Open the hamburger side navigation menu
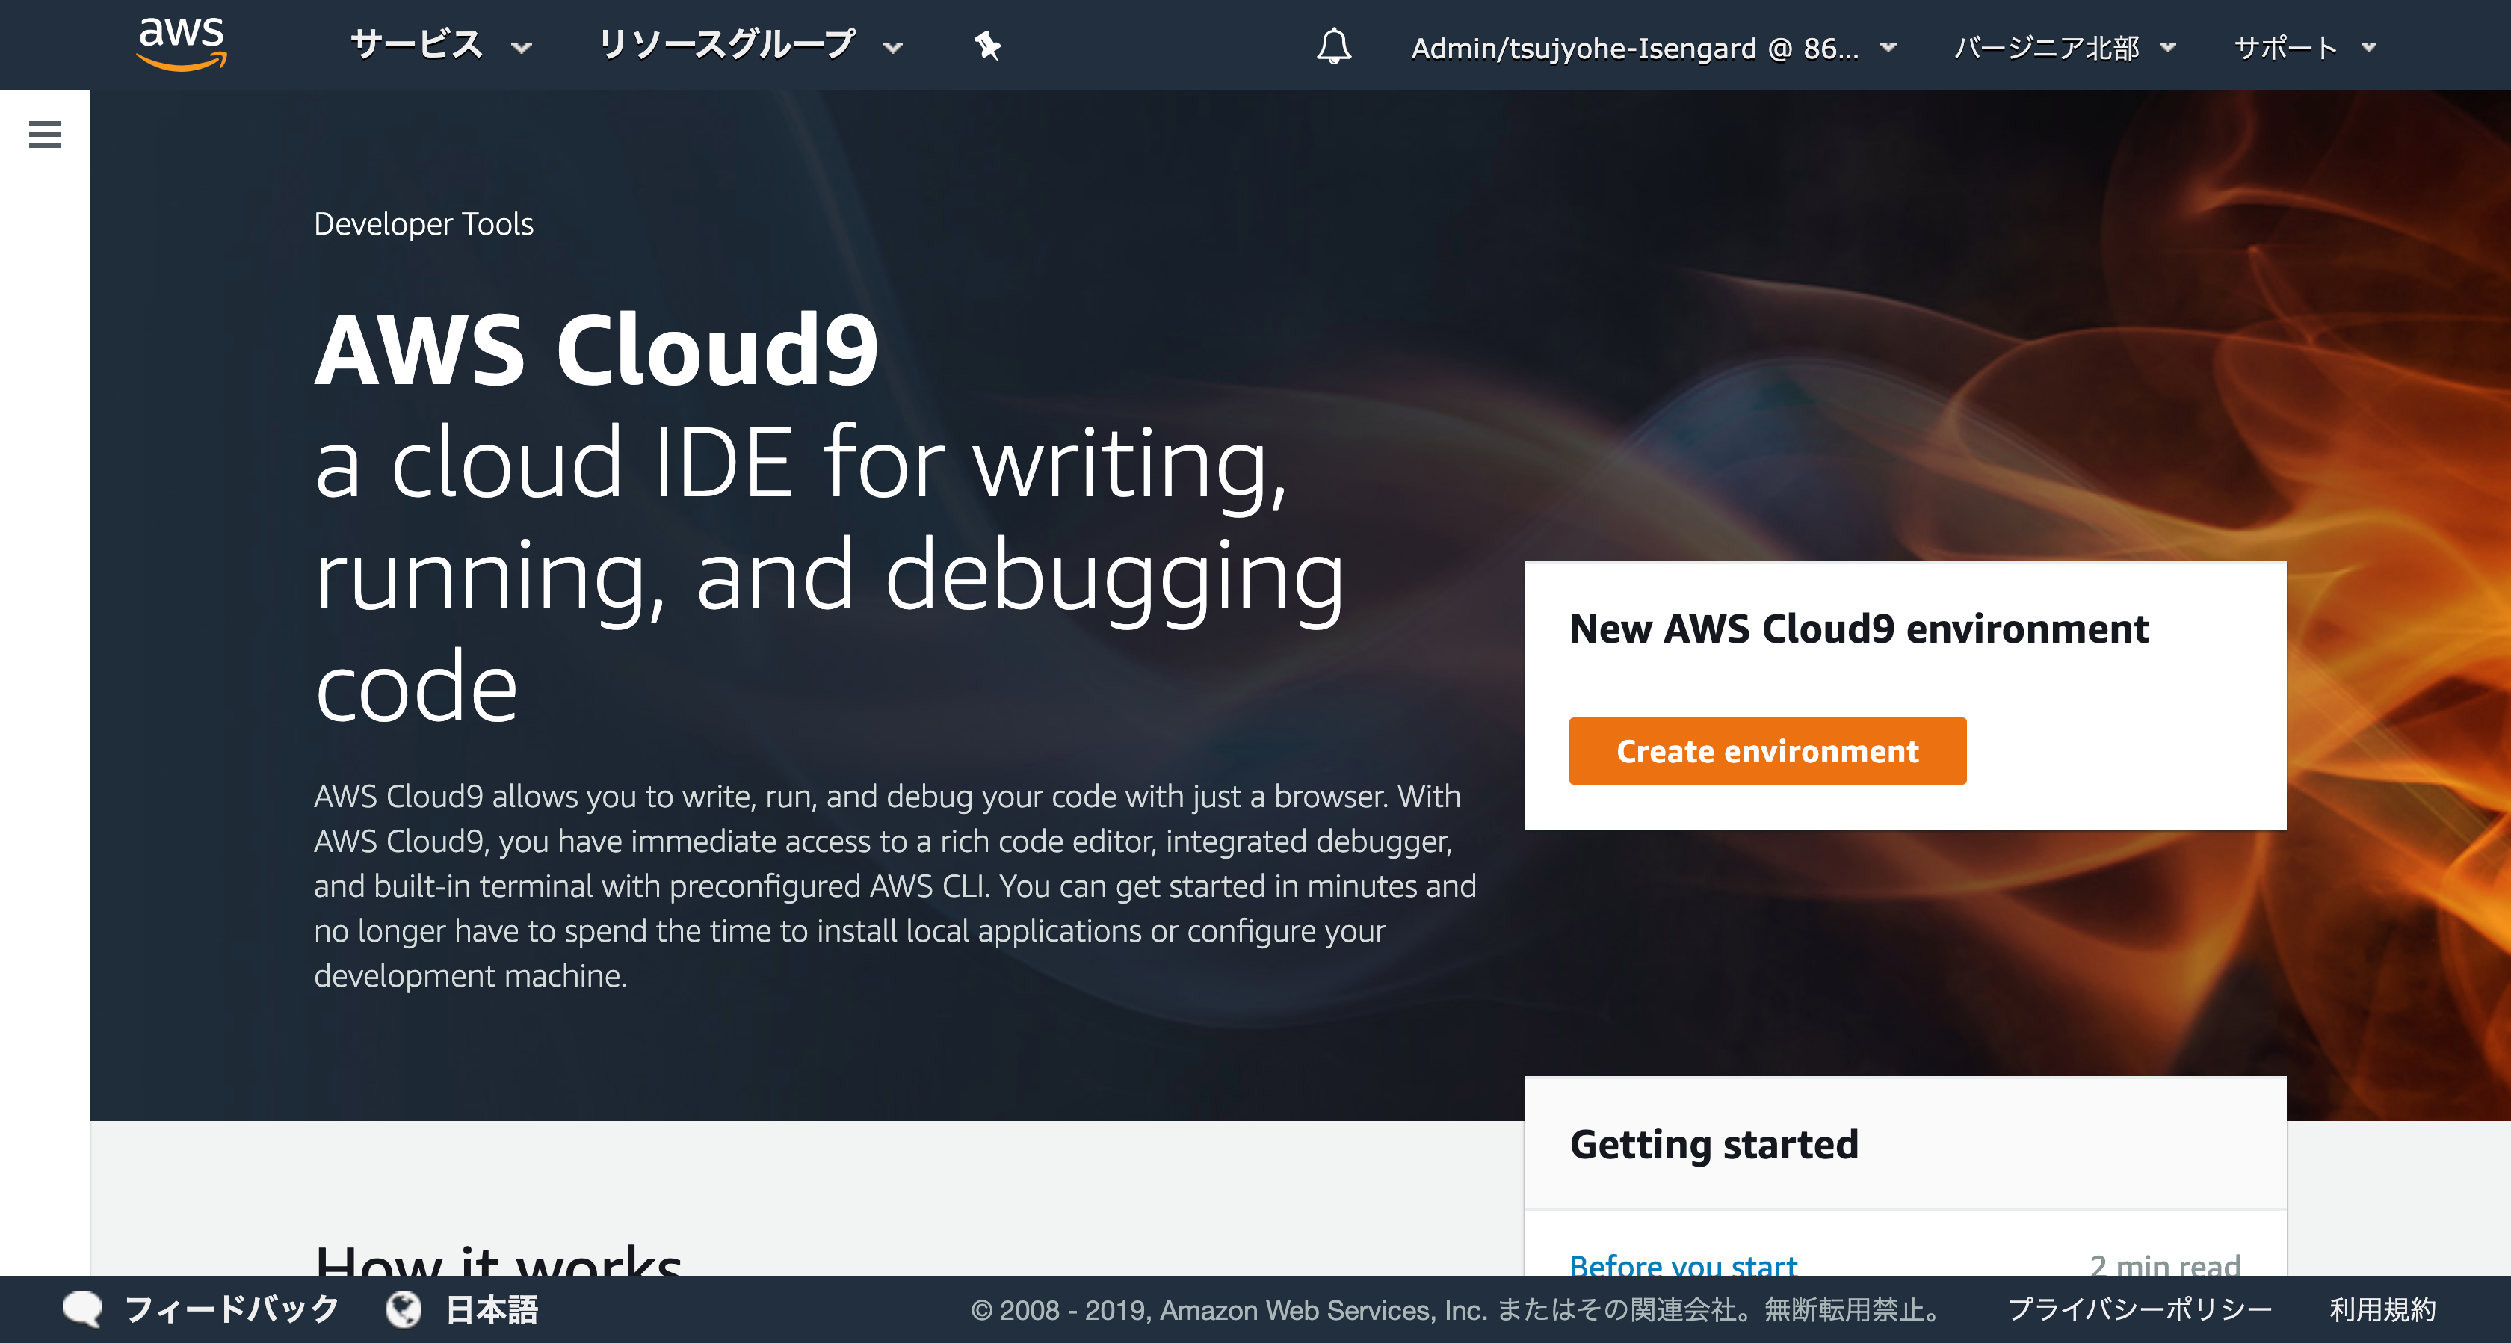Image resolution: width=2511 pixels, height=1343 pixels. coord(45,135)
